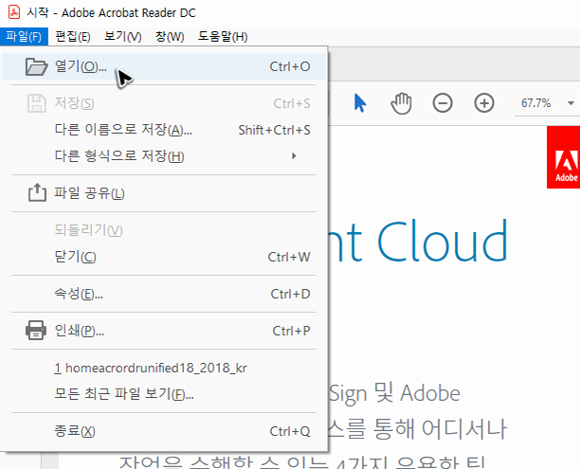Choose 인쇄(P)... menu item

tap(164, 331)
